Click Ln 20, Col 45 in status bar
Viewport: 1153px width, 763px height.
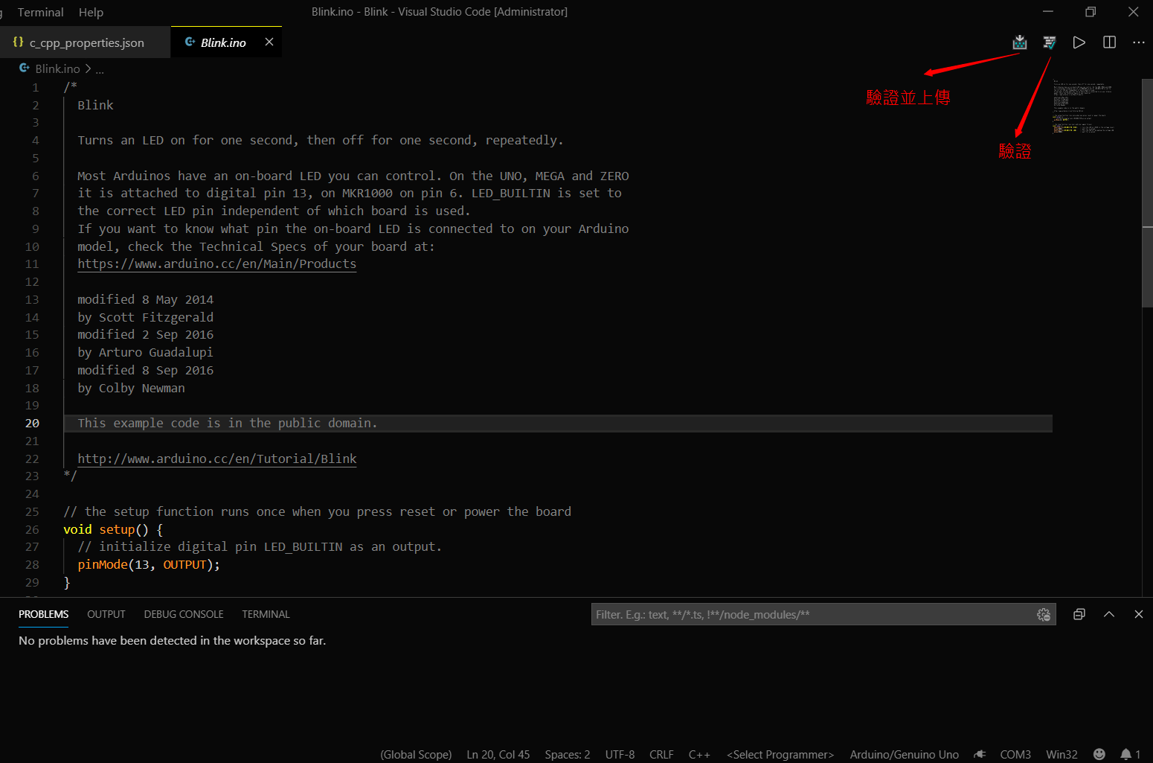tap(498, 754)
